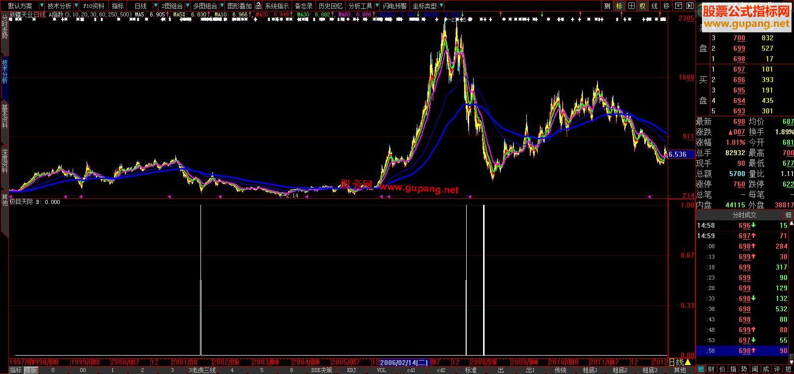Click the 历史回忆 toolbar button
The image size is (794, 374).
point(330,6)
